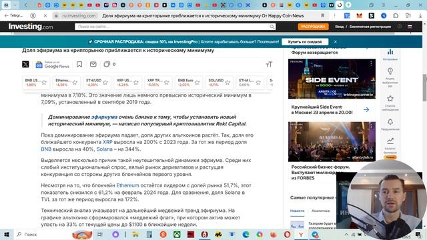
Task: Open the article comments icon
Action: 107,64
